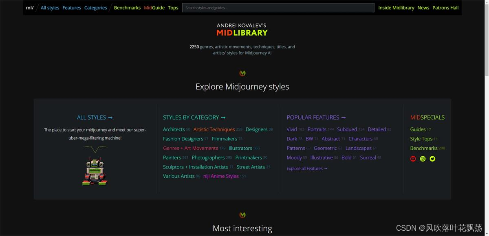Open the Features menu item
The image size is (489, 236).
[x=72, y=8]
